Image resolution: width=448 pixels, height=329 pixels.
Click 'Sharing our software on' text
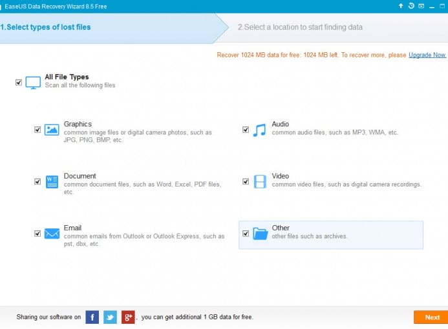(48, 317)
